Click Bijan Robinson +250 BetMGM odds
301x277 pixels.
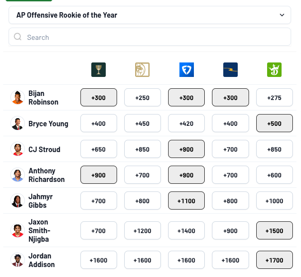pyautogui.click(x=142, y=97)
